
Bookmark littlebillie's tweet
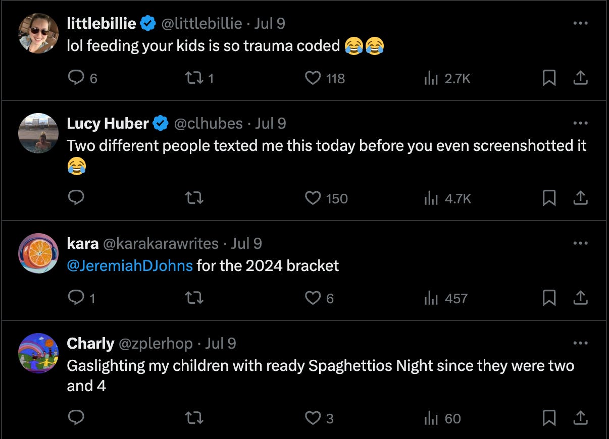pos(549,78)
